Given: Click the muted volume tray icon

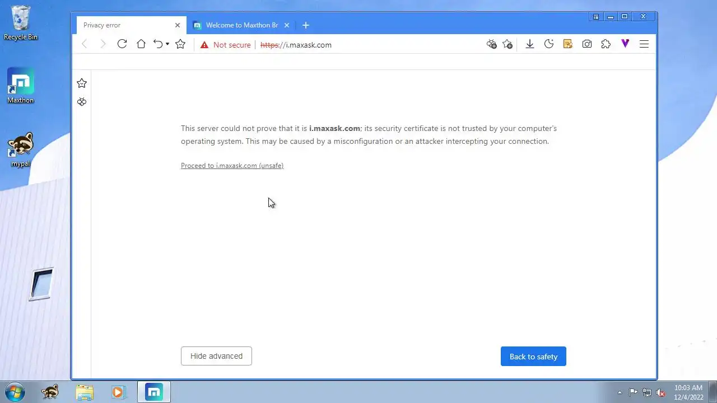Looking at the screenshot, I should pyautogui.click(x=660, y=392).
